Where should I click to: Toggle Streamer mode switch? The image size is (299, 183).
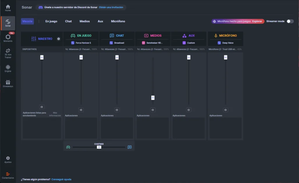[x=290, y=21]
